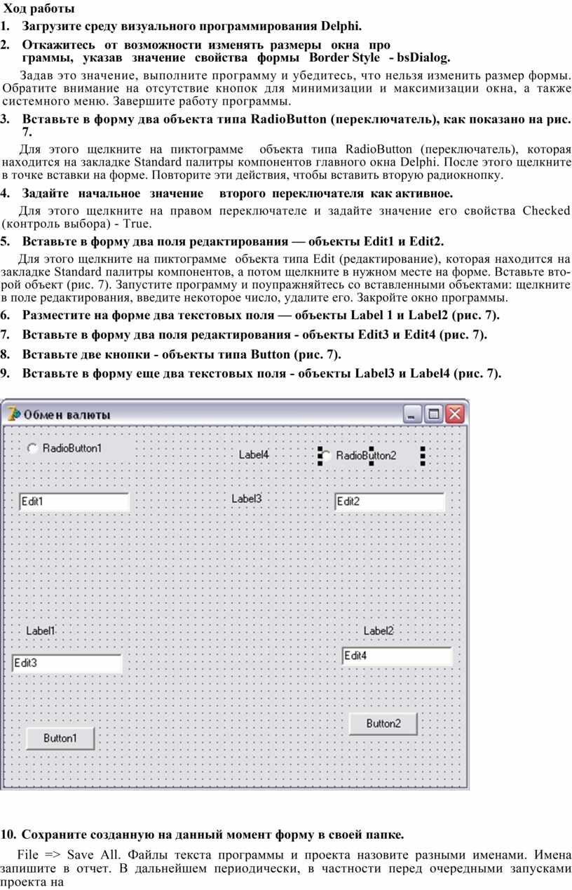
Task: Select the Label2 text on the form
Action: (379, 631)
